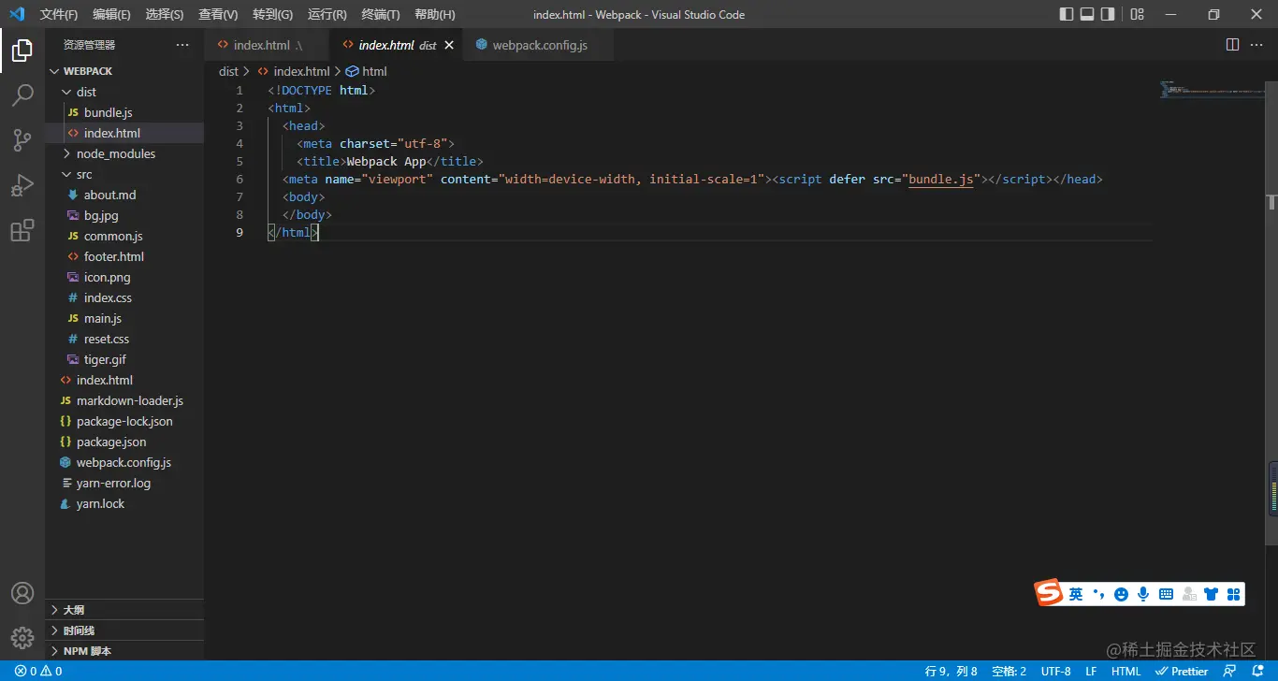This screenshot has width=1278, height=681.
Task: Click the html symbol breadcrumb
Action: (367, 71)
